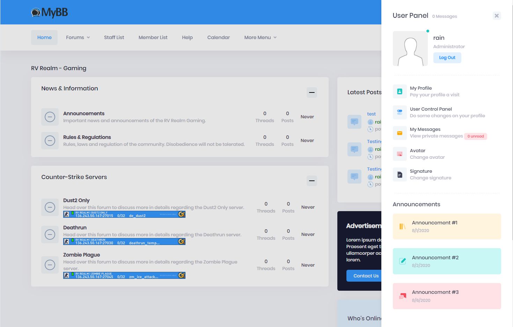This screenshot has width=513, height=327.
Task: Click the Dust2 Only server status banner
Action: click(x=124, y=214)
